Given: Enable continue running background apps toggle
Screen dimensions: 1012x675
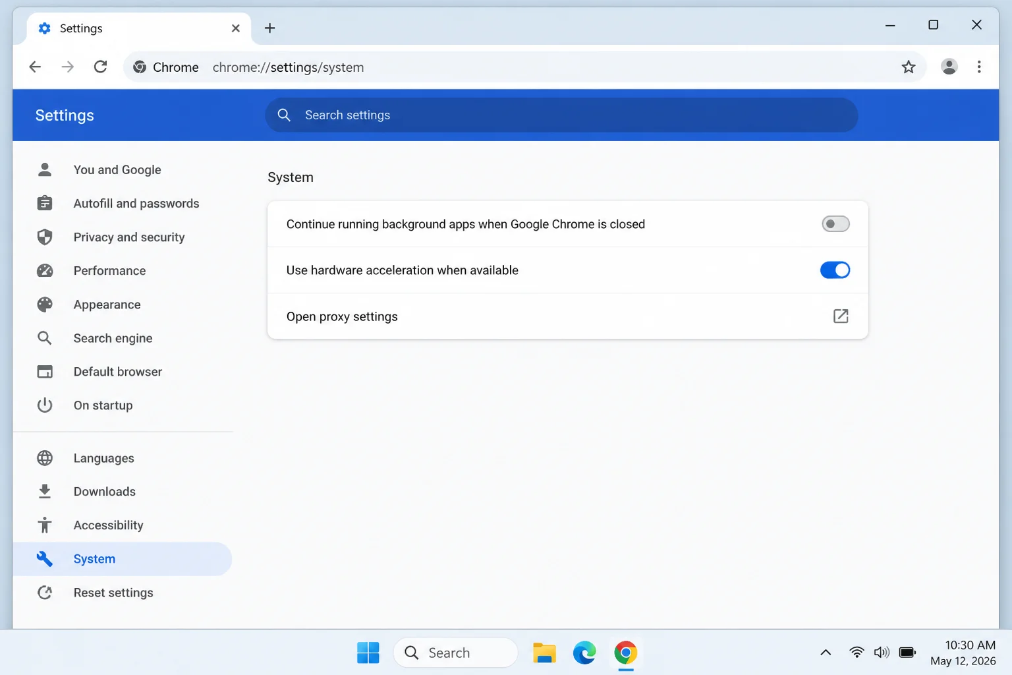Looking at the screenshot, I should click(x=835, y=224).
